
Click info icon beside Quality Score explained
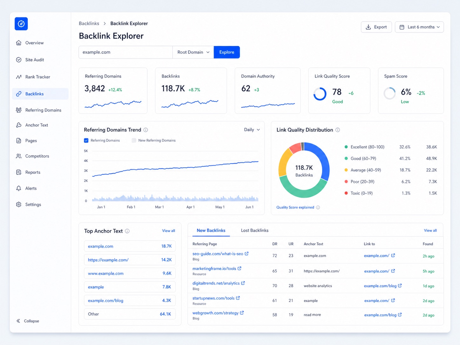click(318, 207)
